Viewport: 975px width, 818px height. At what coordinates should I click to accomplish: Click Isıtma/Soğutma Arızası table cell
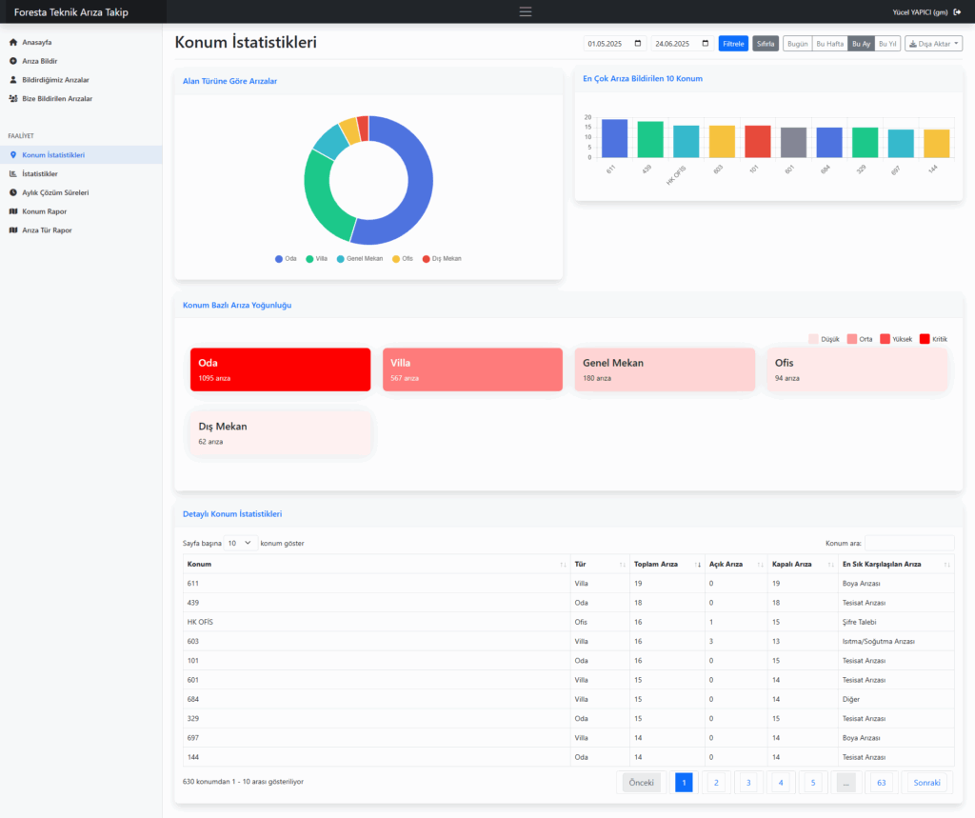(x=896, y=641)
